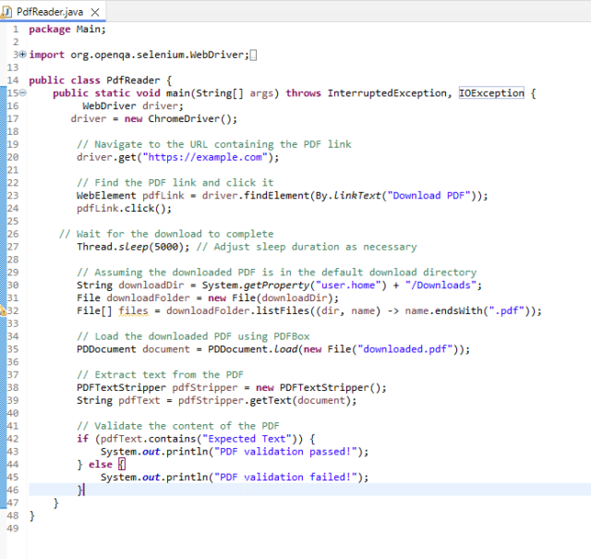Click the warning marker icon at line 32

click(4, 311)
